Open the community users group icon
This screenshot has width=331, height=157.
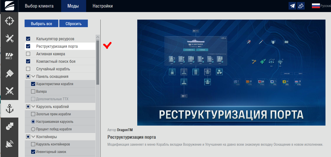pyautogui.click(x=301, y=6)
